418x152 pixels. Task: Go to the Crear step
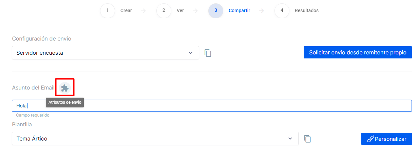[x=126, y=10]
